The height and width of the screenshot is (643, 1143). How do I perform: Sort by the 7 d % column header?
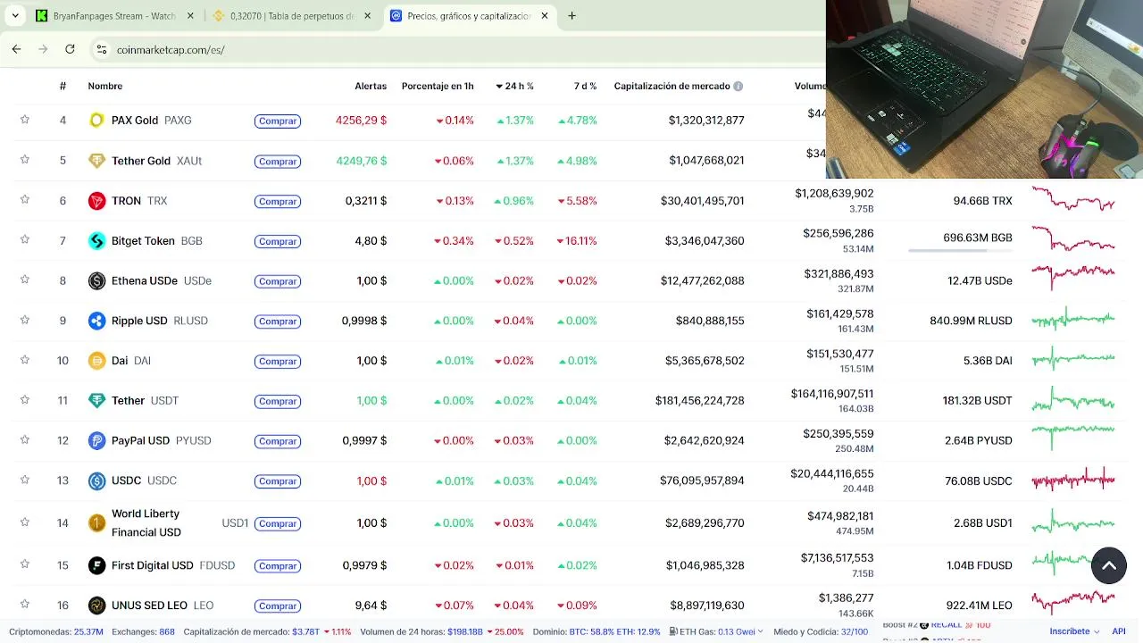pos(585,86)
